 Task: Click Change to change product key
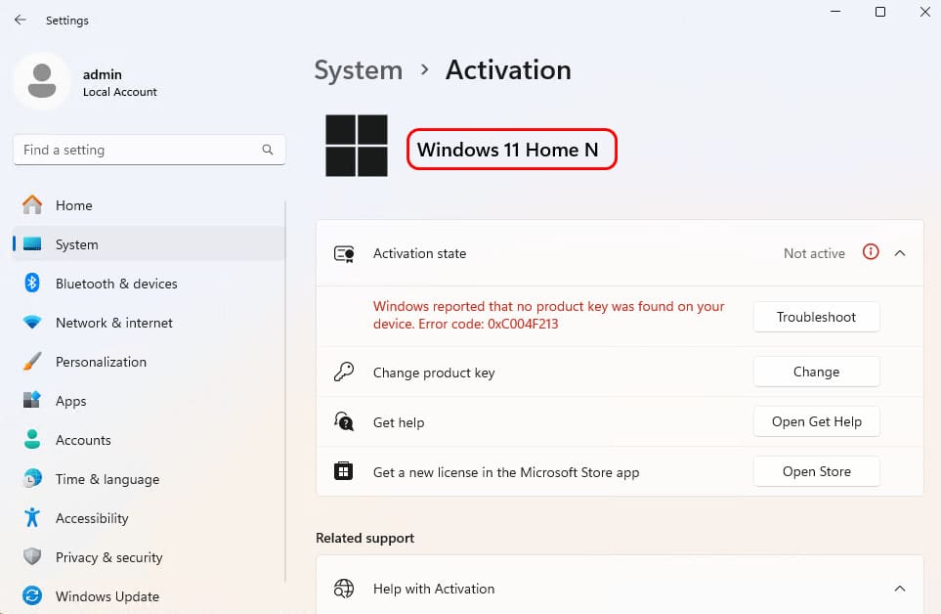(816, 372)
